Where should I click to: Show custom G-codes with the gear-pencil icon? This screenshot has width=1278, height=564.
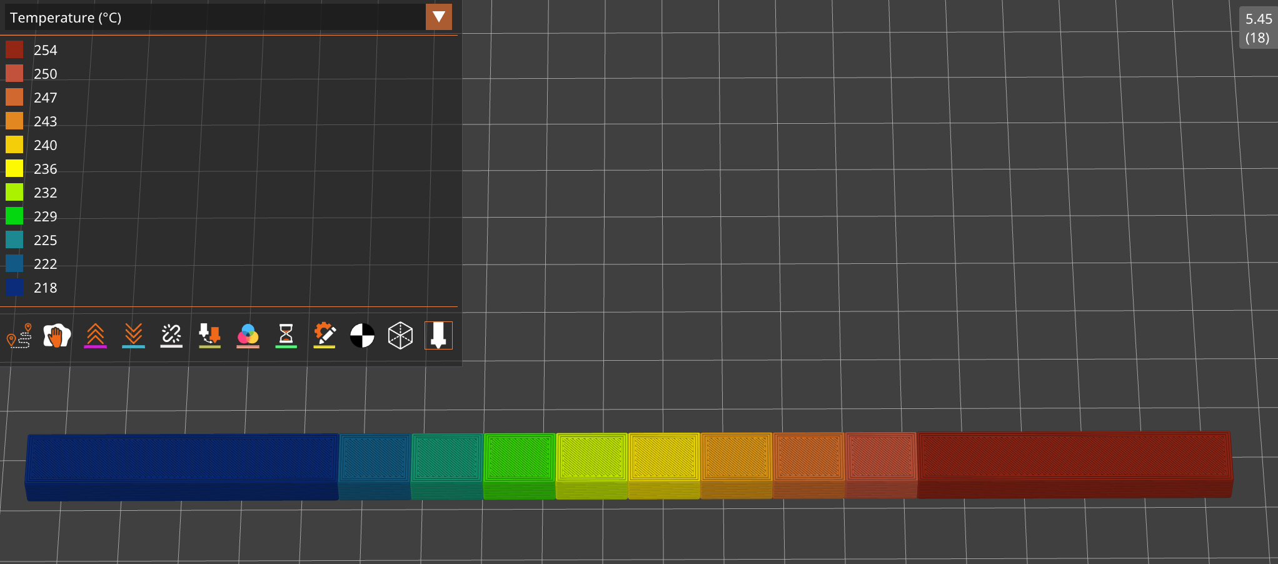coord(324,336)
